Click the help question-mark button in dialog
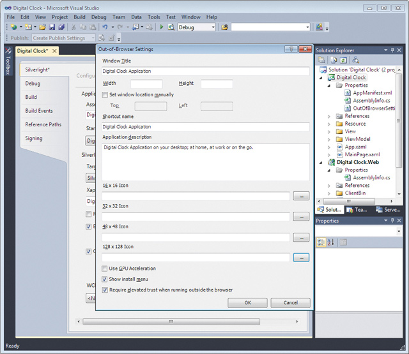This screenshot has width=409, height=354. (291, 49)
